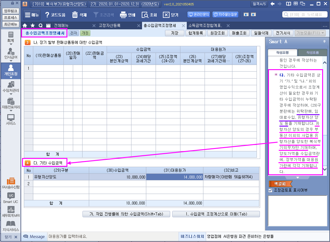Click the home icon in the tab bar
Screen dimensions: 330x242
click(25, 26)
